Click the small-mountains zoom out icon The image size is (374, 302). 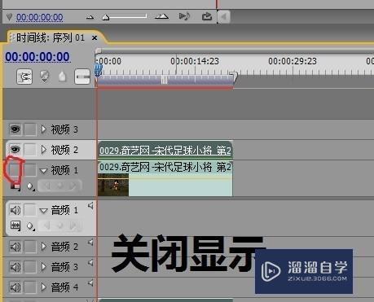tap(90, 18)
